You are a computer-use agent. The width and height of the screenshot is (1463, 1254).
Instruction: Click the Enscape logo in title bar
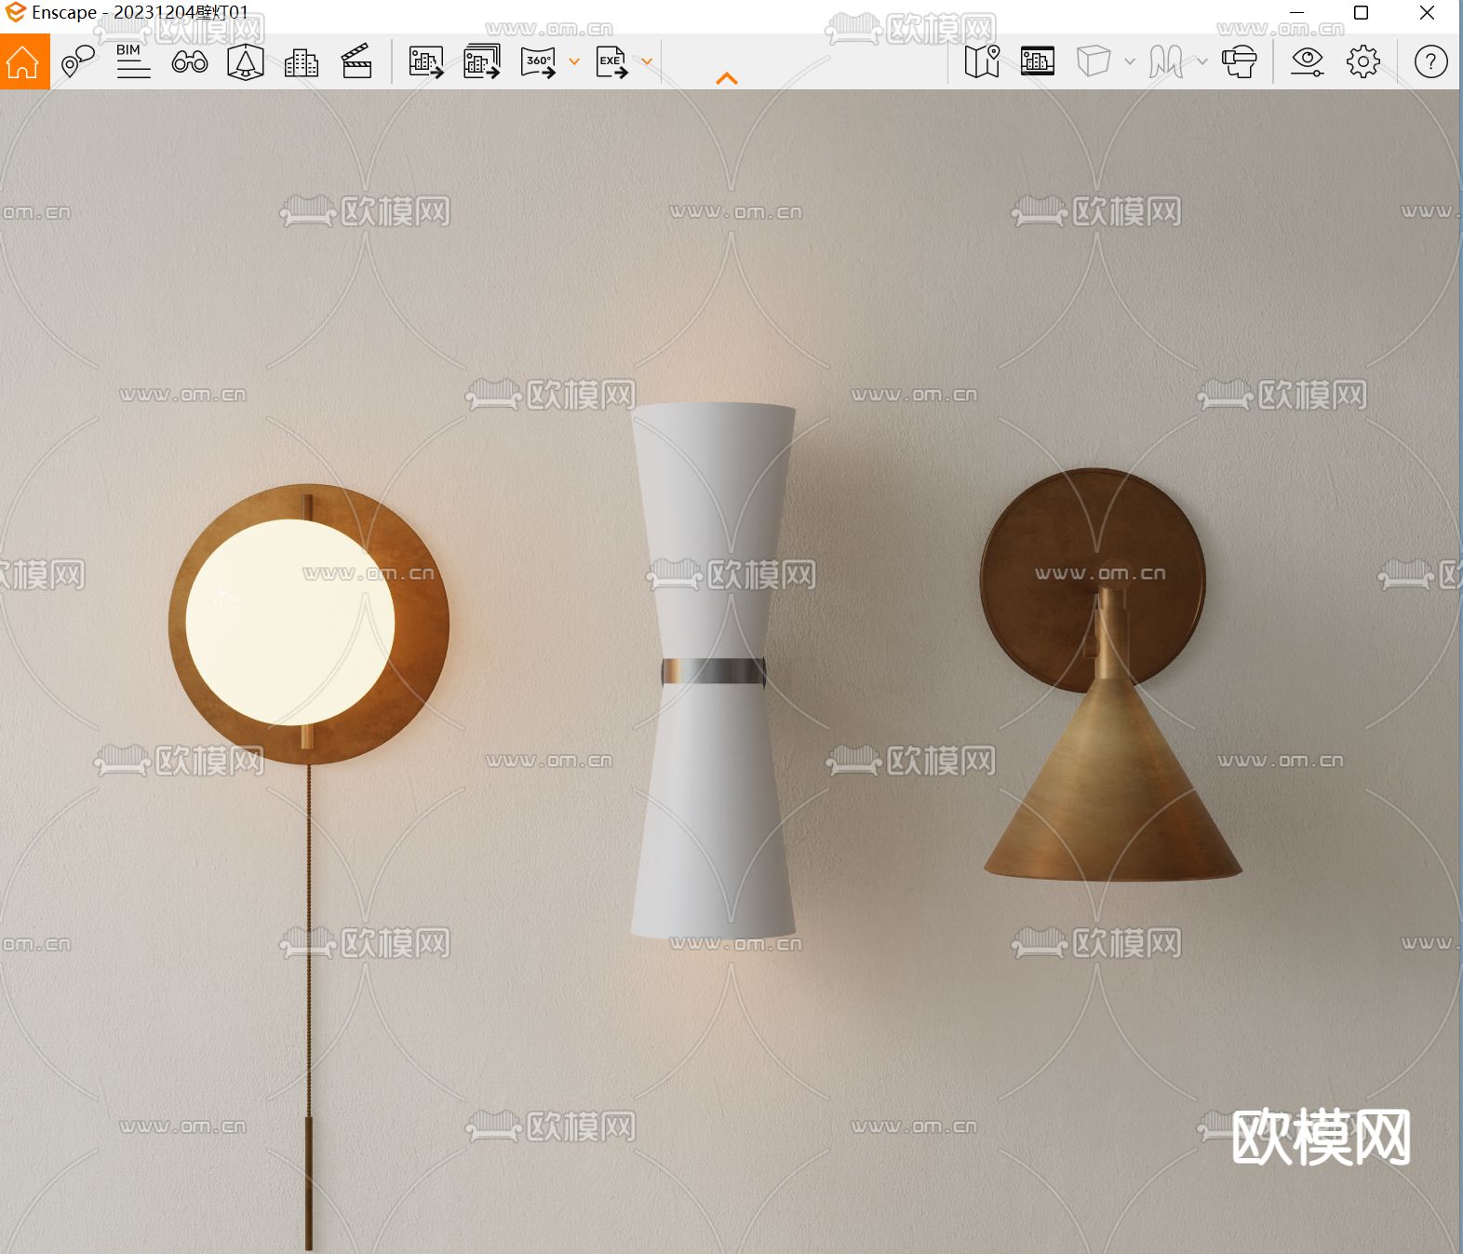[15, 13]
